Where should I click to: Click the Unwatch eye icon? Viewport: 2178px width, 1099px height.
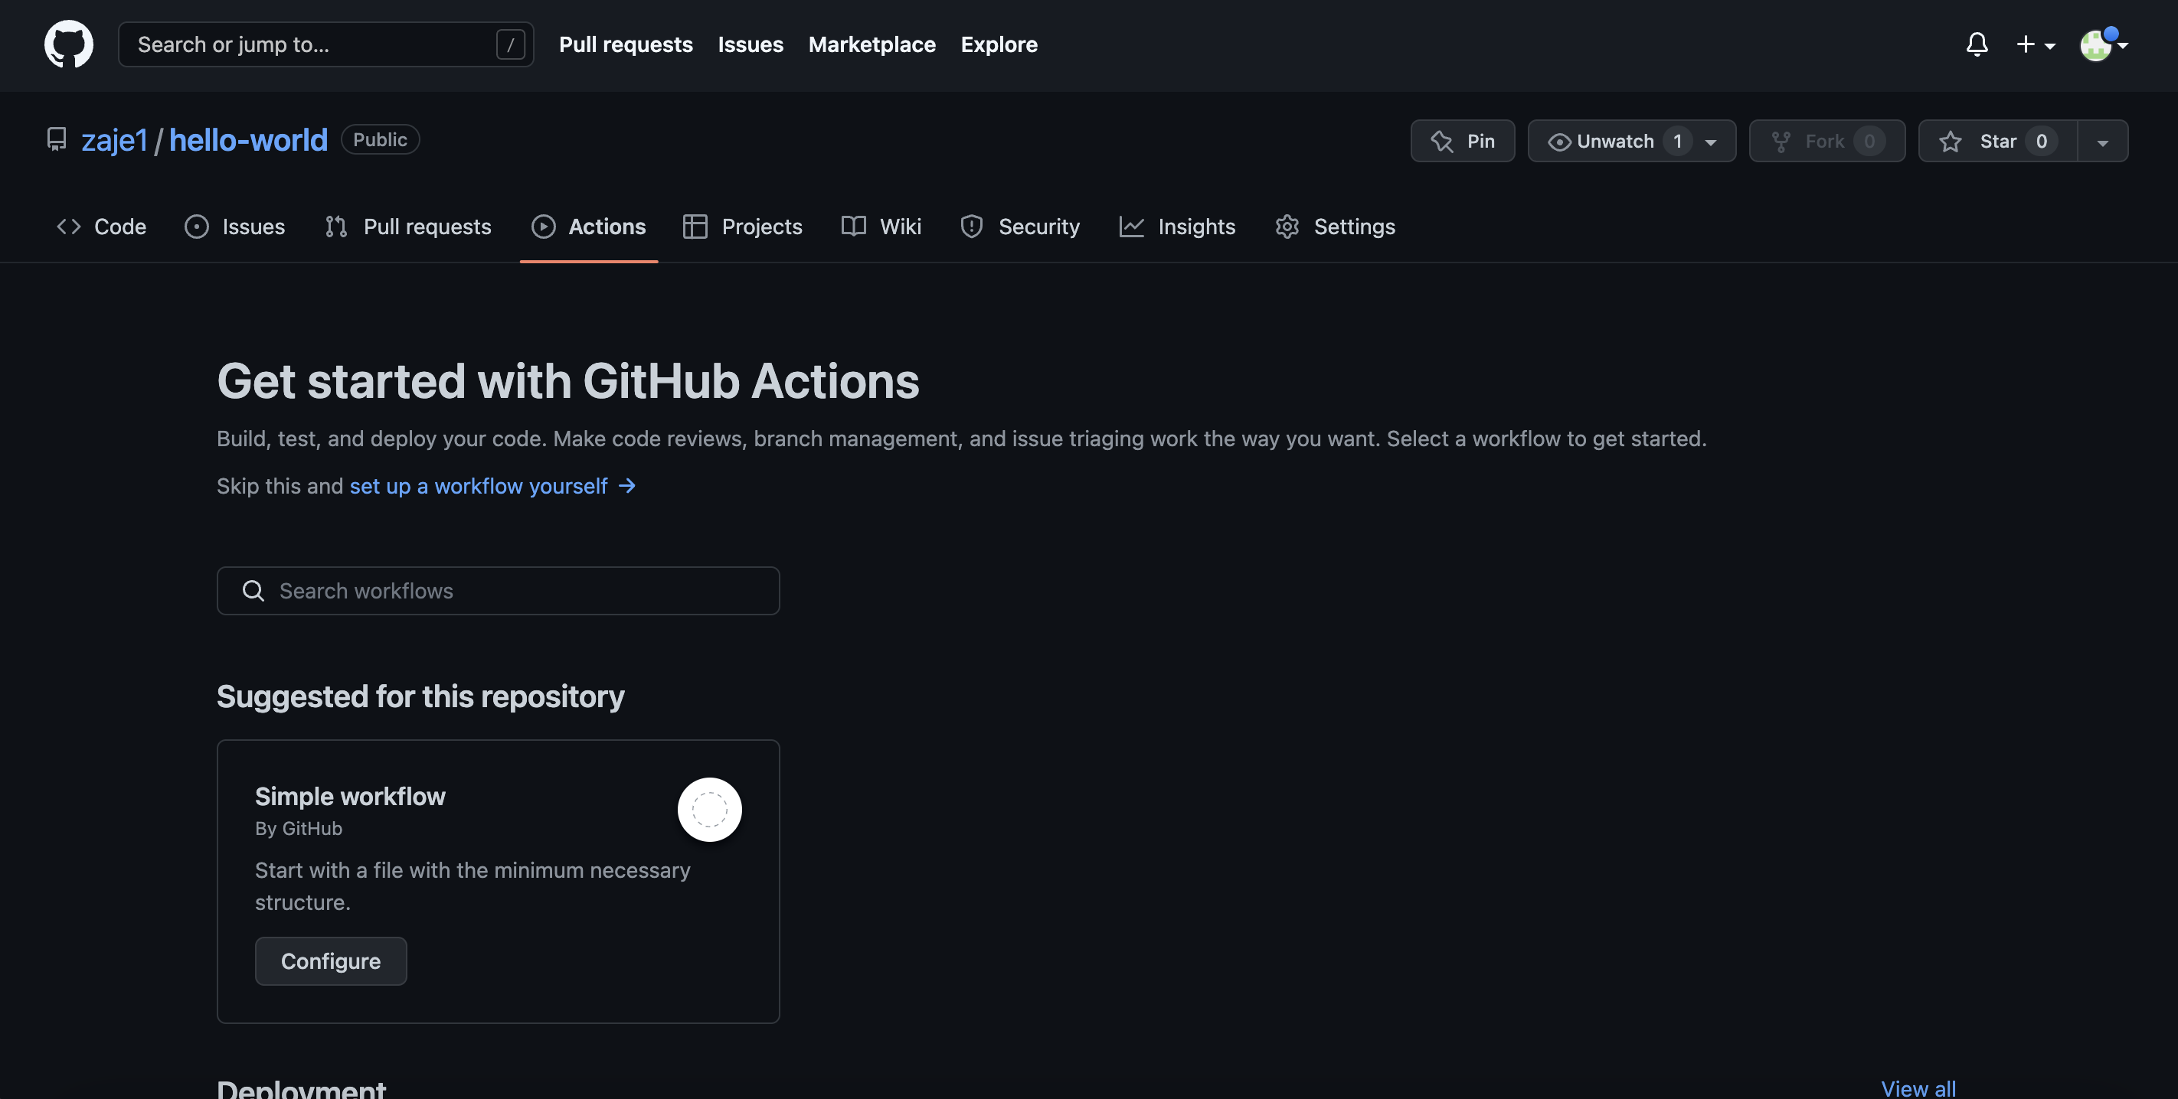(1559, 142)
